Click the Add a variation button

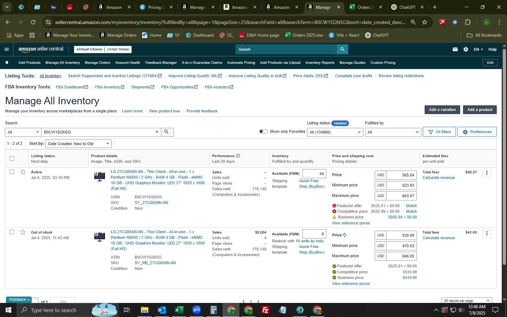[x=442, y=110]
